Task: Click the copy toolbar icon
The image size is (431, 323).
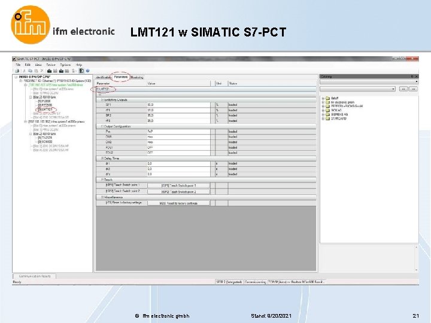Action: tap(30, 71)
